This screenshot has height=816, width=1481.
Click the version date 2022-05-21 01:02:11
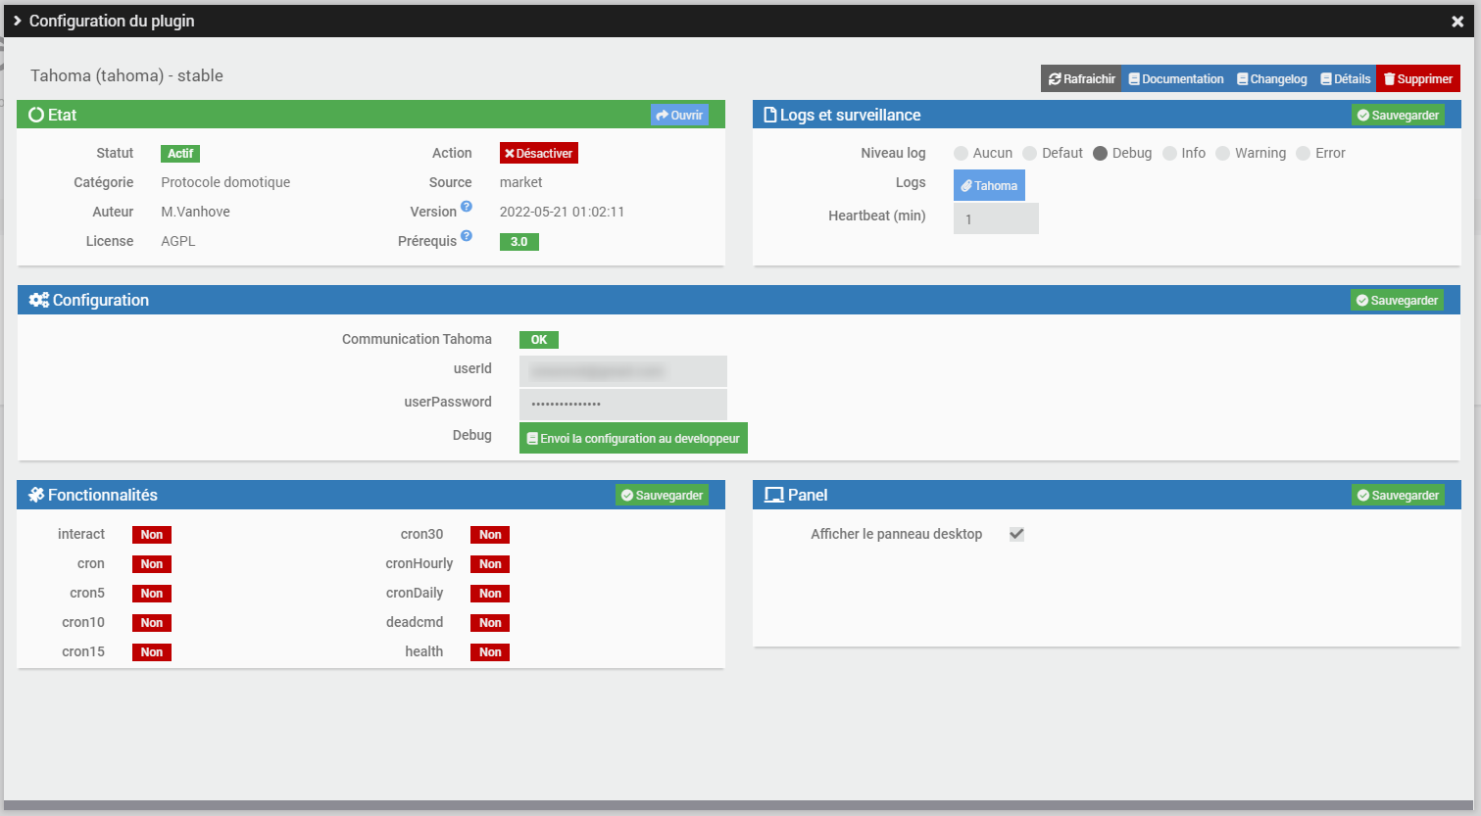point(562,212)
